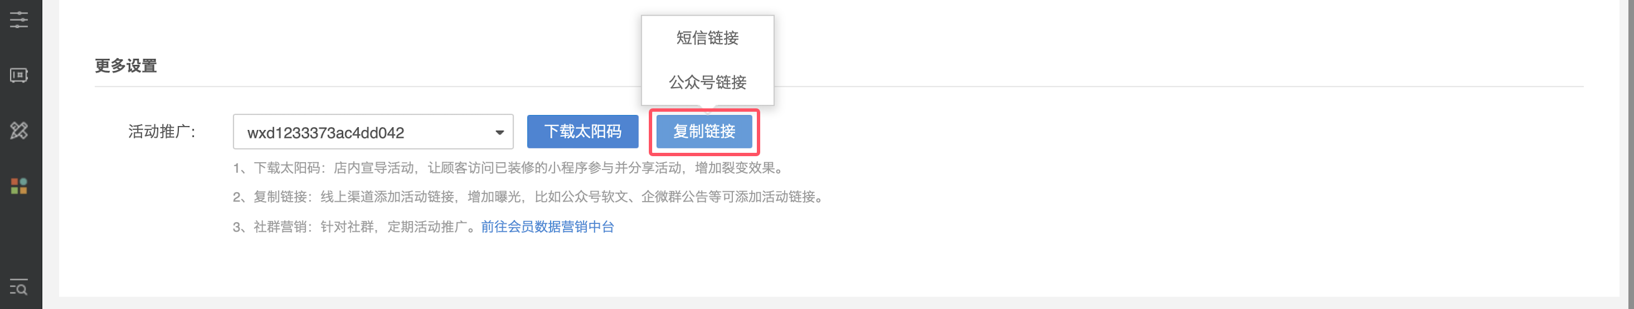Open the sliders settings icon in sidebar
This screenshot has height=309, width=1634.
[x=19, y=19]
